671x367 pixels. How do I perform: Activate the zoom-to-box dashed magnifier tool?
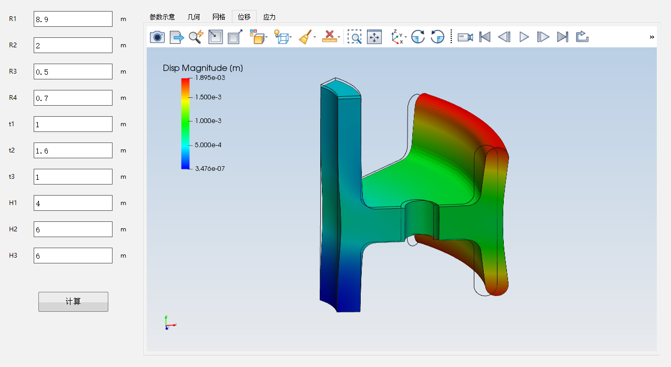[355, 37]
